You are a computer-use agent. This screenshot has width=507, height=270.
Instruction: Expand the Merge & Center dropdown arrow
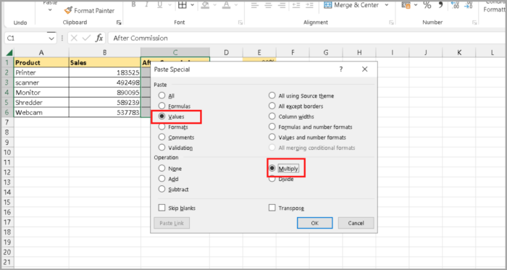click(x=386, y=5)
